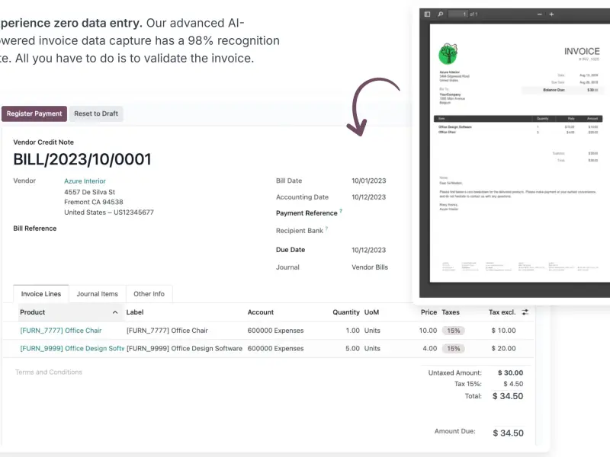Open the [FURN_7777] Office Chair product link
The image size is (610, 457).
(61, 331)
